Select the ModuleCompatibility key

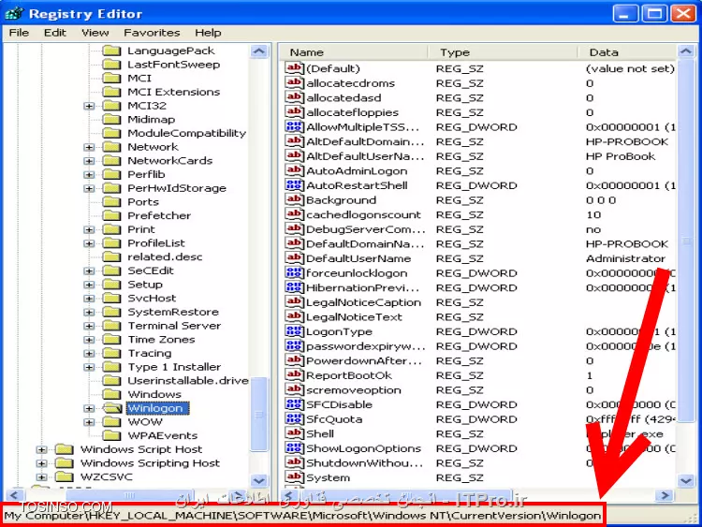[x=186, y=133]
